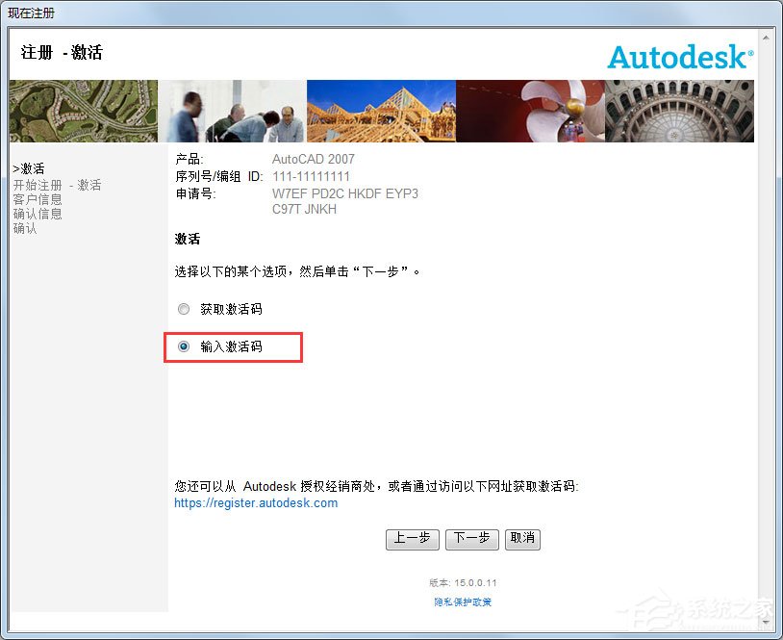Click the serial number 111-11111111

311,176
